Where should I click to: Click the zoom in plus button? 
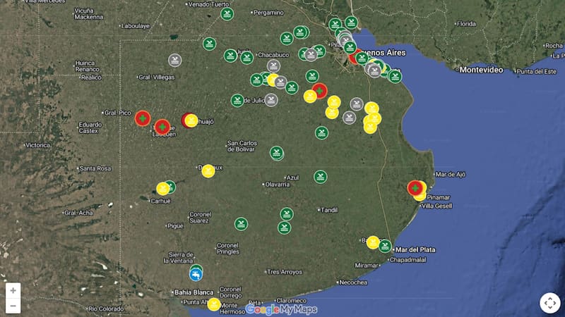(x=13, y=290)
